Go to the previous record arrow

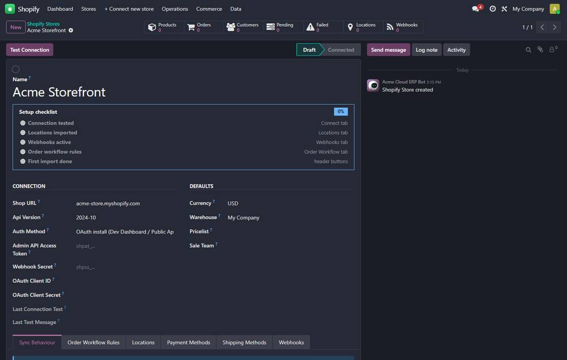[542, 27]
